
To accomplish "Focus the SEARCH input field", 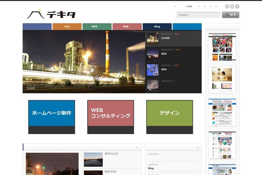I will point(199,15).
